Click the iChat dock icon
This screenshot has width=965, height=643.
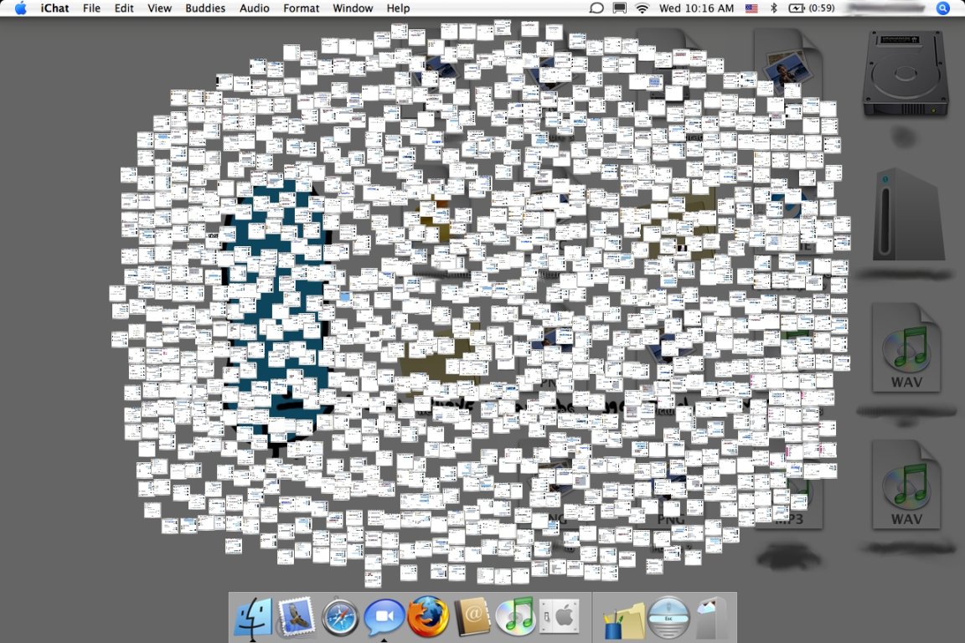coord(384,618)
